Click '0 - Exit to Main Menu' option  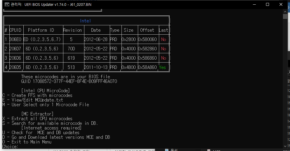click(x=27, y=142)
